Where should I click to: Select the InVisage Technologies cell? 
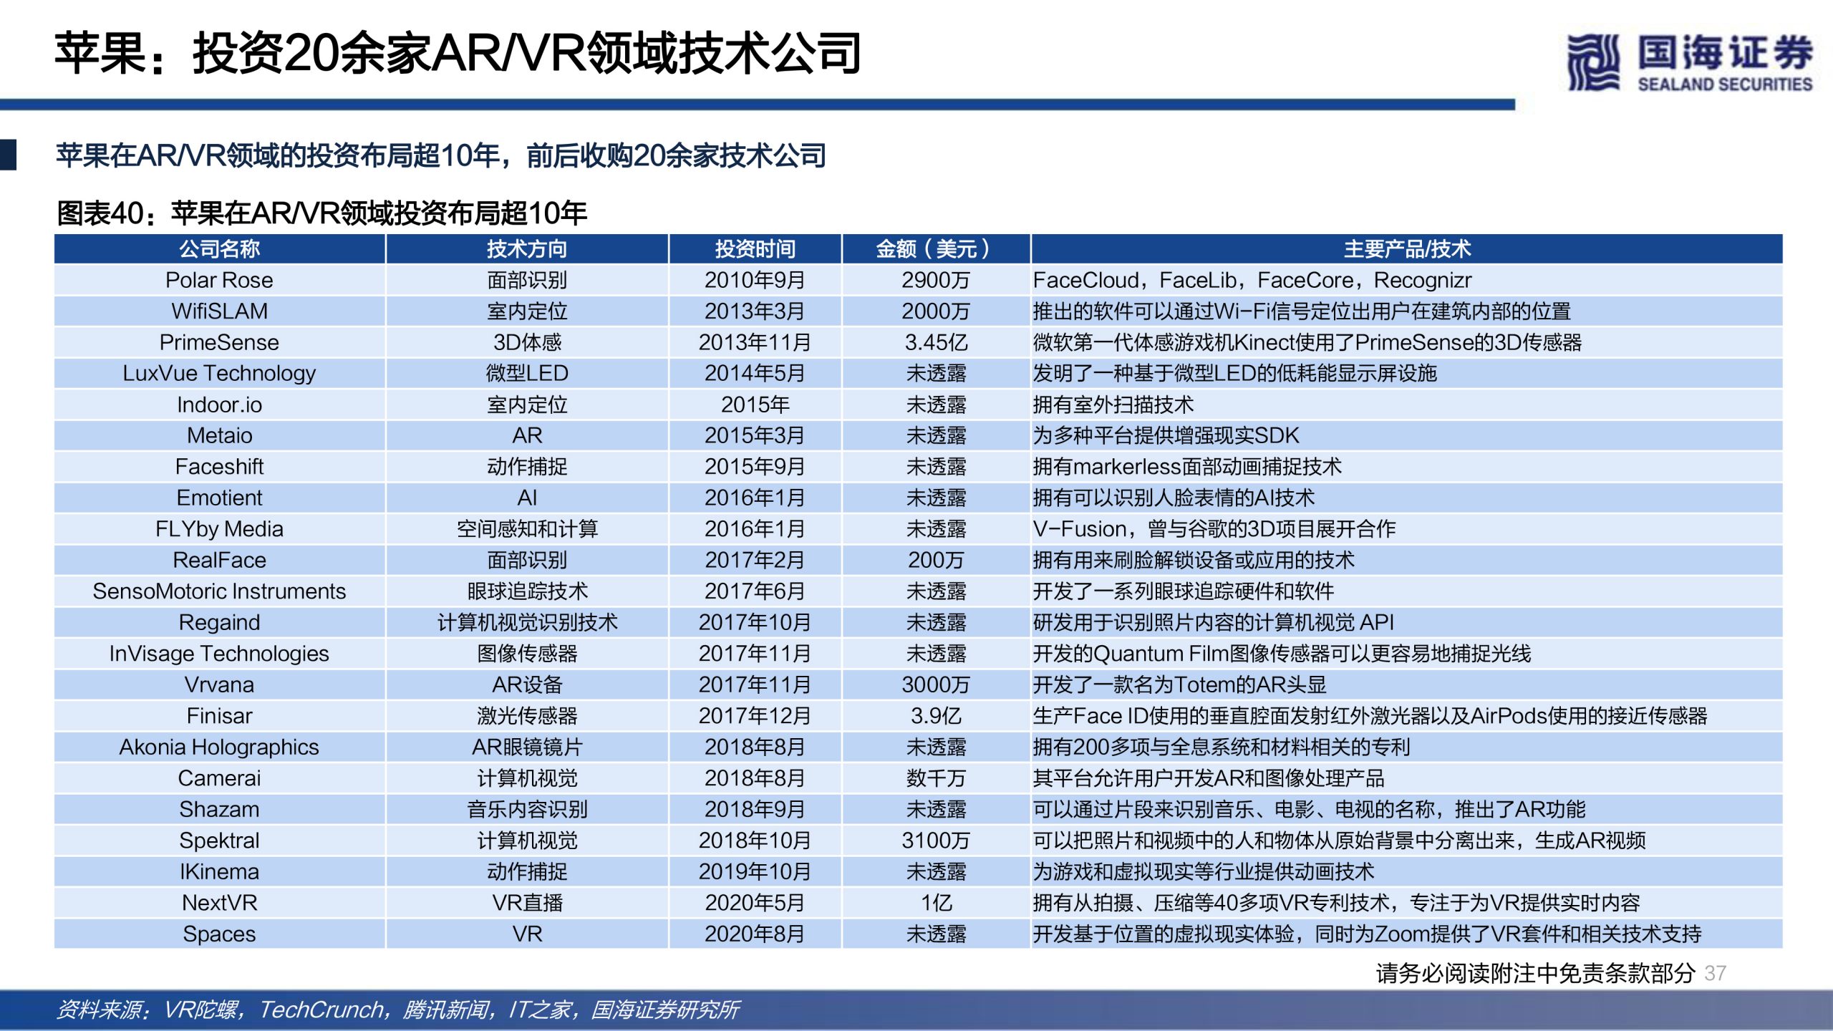click(x=219, y=654)
